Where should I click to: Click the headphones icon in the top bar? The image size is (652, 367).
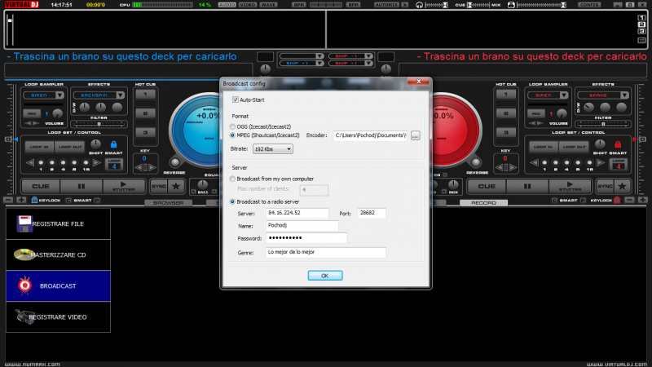[419, 5]
